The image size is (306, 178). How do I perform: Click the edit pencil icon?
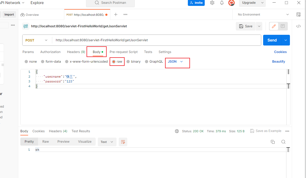274,26
